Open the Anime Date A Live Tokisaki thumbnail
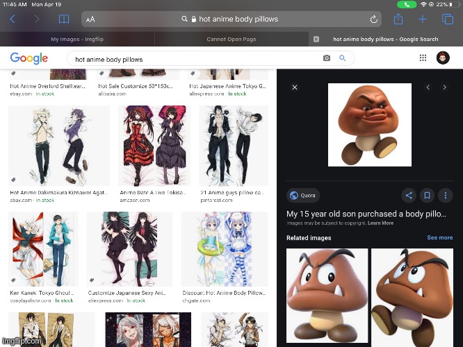463x347 pixels. coord(154,146)
